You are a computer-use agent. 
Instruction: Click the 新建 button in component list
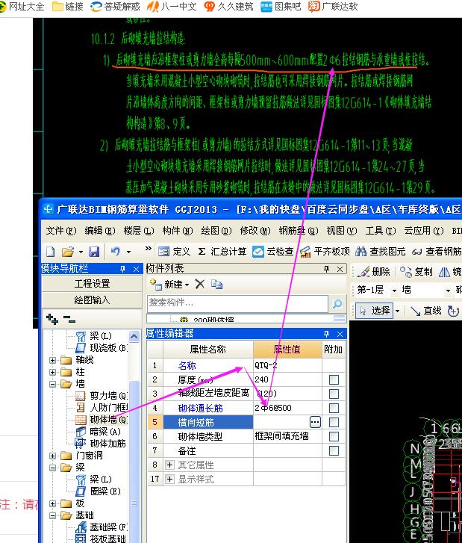169,285
